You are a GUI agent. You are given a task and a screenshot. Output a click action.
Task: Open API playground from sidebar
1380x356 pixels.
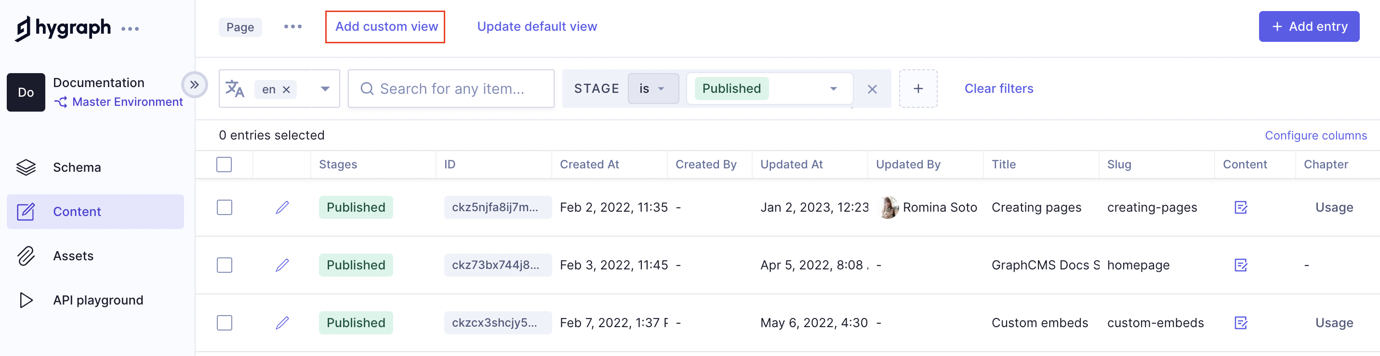pyautogui.click(x=97, y=300)
